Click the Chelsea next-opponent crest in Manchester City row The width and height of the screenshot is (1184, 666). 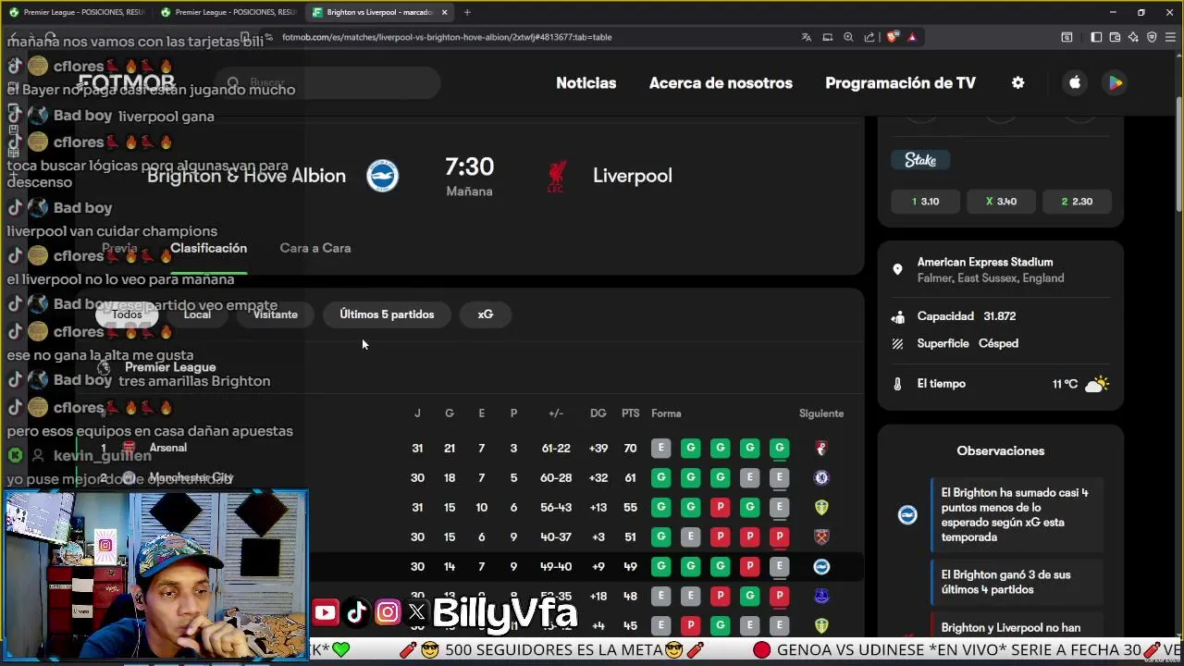click(x=821, y=477)
